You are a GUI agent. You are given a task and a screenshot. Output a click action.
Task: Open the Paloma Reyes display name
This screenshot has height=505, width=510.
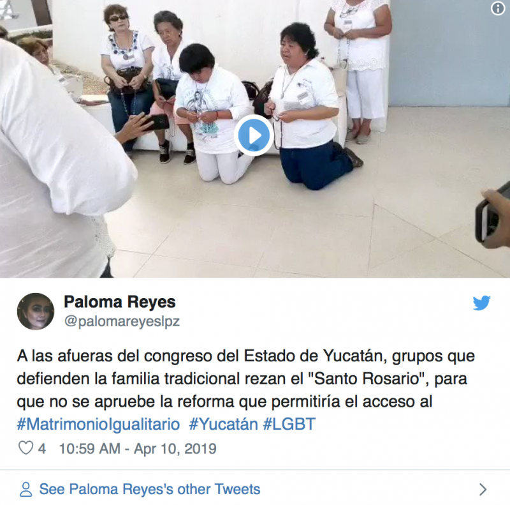point(120,302)
